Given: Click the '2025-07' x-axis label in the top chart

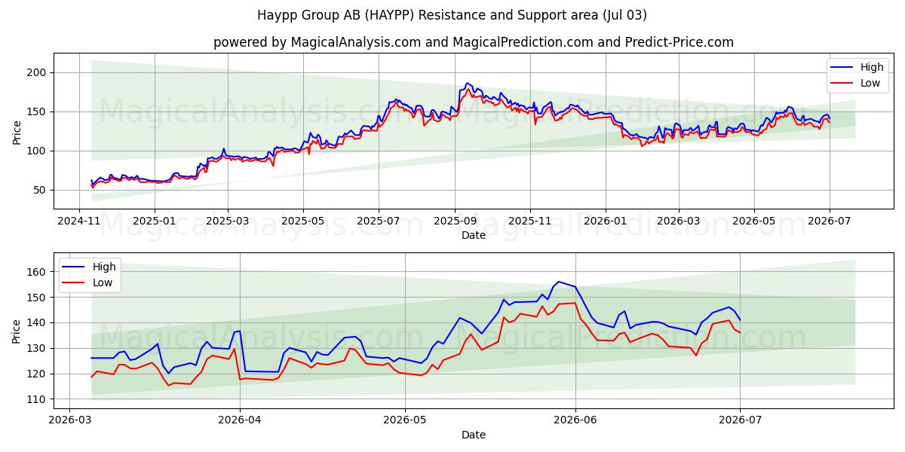Looking at the screenshot, I should coord(378,221).
